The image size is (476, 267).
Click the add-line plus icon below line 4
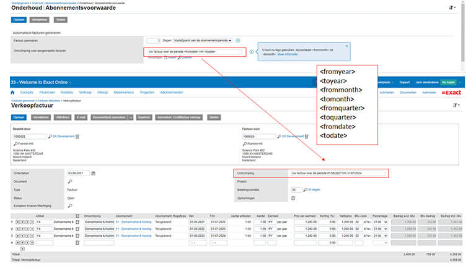coord(22,249)
